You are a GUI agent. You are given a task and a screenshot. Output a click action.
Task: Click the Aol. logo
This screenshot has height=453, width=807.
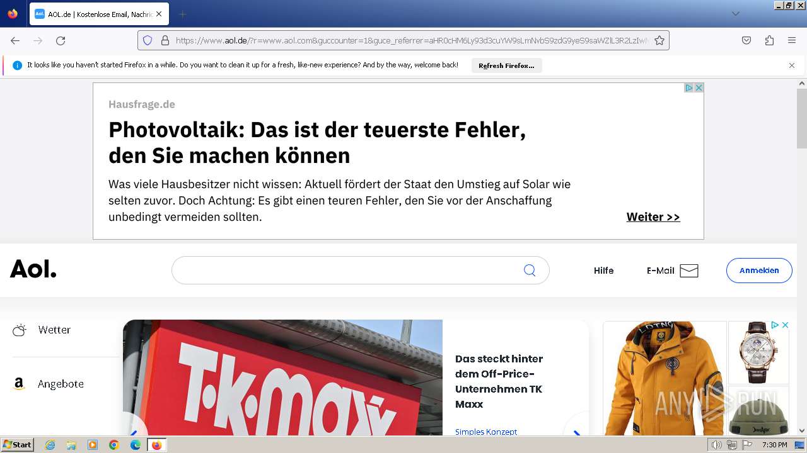33,269
